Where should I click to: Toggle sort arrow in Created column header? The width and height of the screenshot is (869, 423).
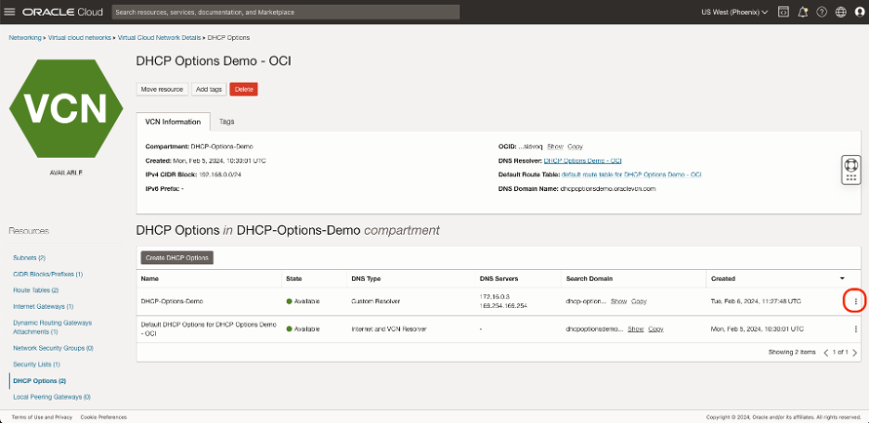click(x=842, y=278)
